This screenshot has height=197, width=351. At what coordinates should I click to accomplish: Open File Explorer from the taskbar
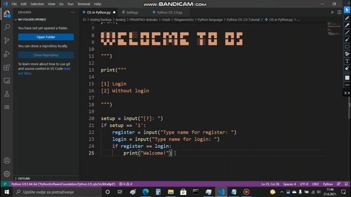[x=171, y=192]
